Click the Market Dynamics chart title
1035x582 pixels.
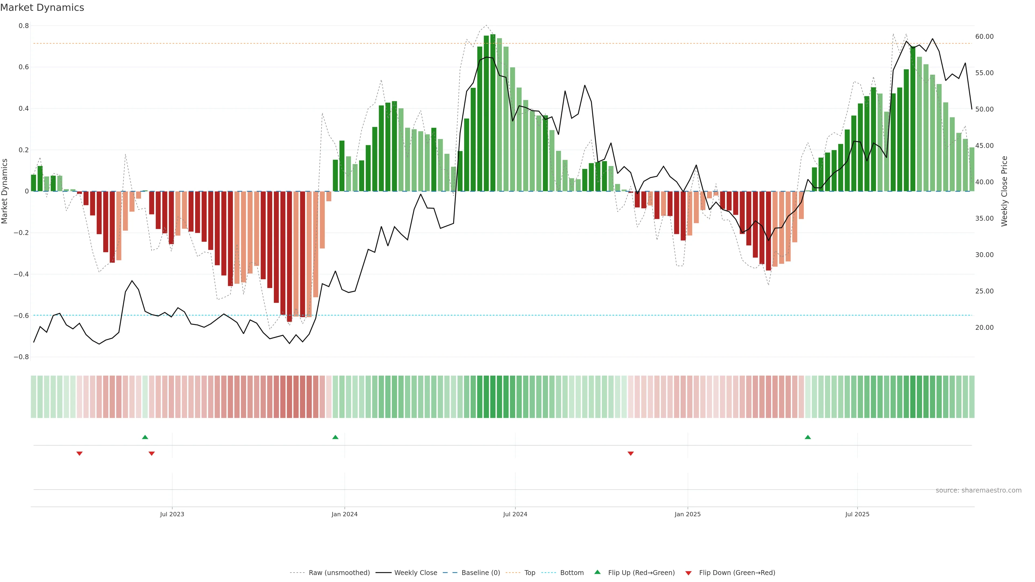click(42, 8)
